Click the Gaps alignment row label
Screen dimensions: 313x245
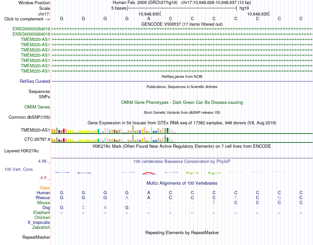[45, 188]
